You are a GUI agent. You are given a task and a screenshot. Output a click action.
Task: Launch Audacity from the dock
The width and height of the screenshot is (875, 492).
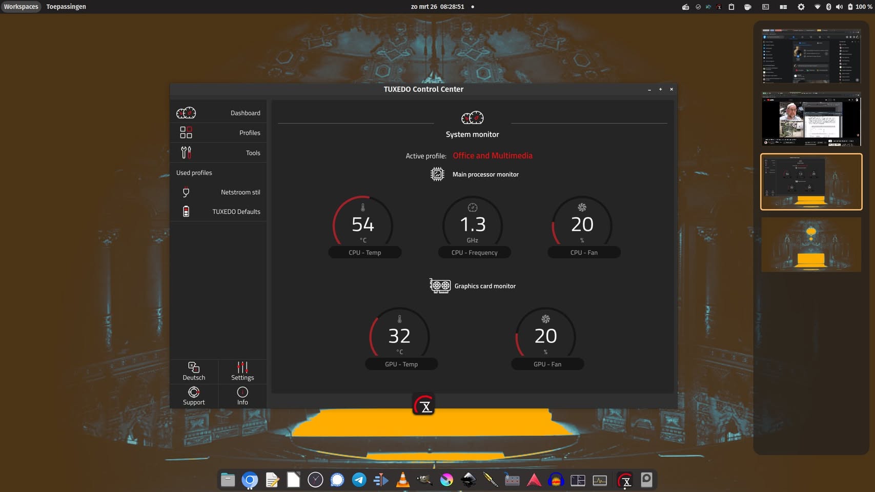click(556, 480)
